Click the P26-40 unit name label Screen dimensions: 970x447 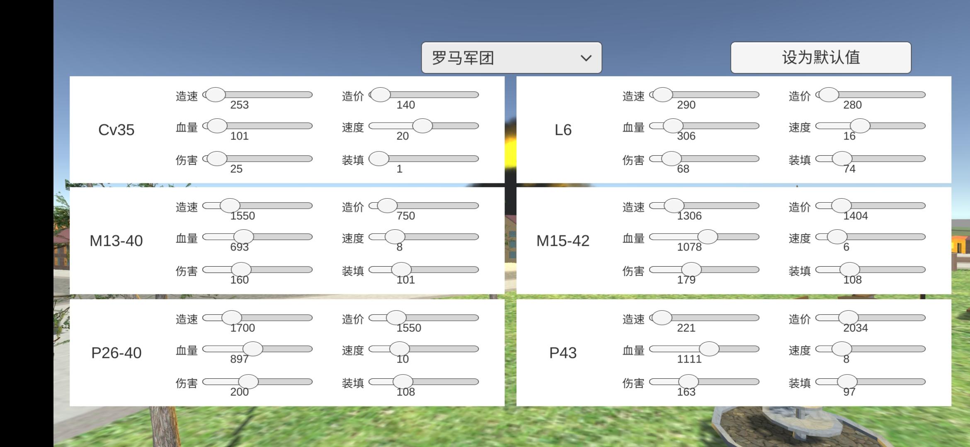[116, 353]
